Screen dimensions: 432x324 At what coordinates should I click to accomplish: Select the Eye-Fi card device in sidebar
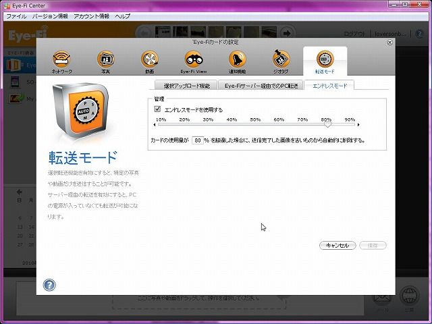pos(20,65)
